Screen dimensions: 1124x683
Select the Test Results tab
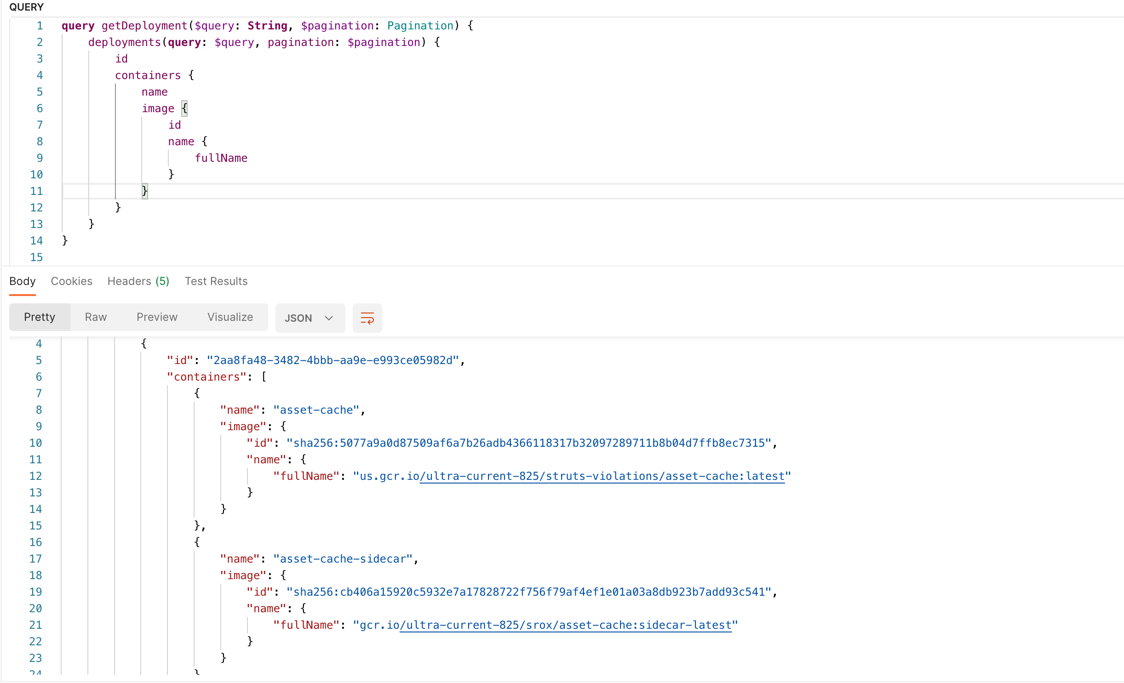[x=216, y=281]
